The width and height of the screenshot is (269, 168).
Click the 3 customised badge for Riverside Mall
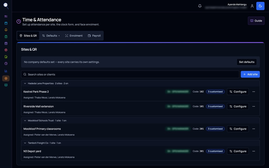point(215,107)
